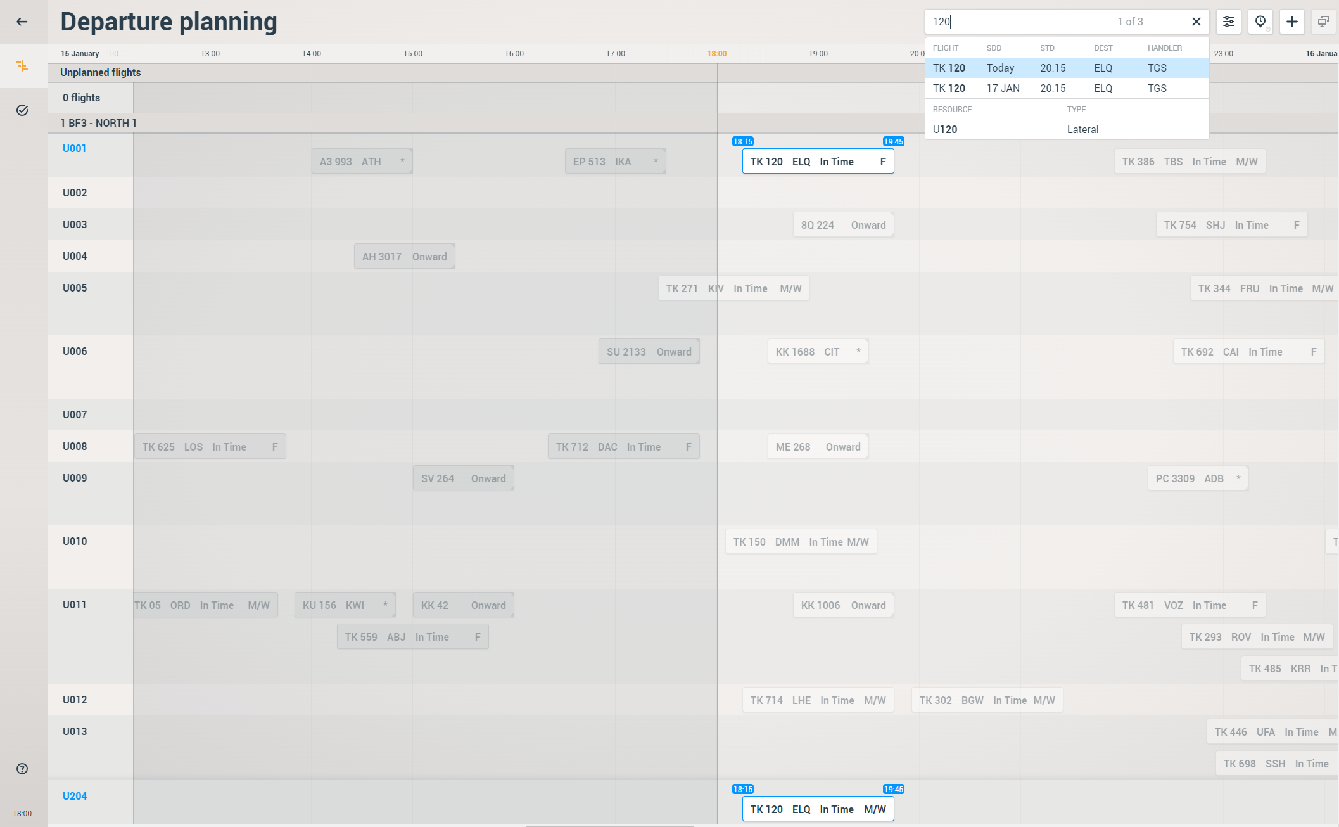Select the TK 344 FRU flight bar
Screen dimensions: 1339x827
[1265, 288]
